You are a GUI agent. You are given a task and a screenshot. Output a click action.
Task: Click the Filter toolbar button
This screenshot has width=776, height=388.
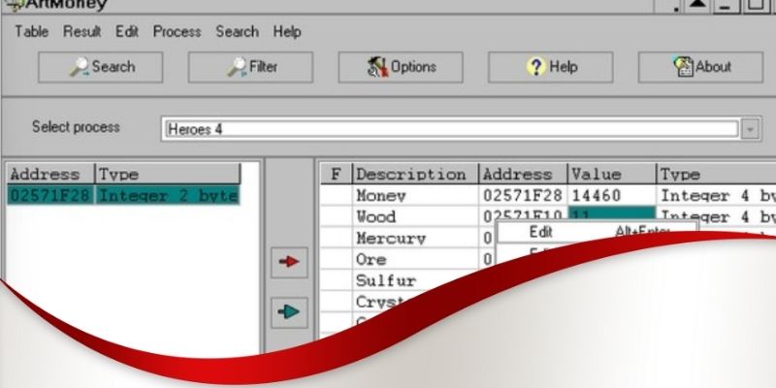tap(250, 67)
